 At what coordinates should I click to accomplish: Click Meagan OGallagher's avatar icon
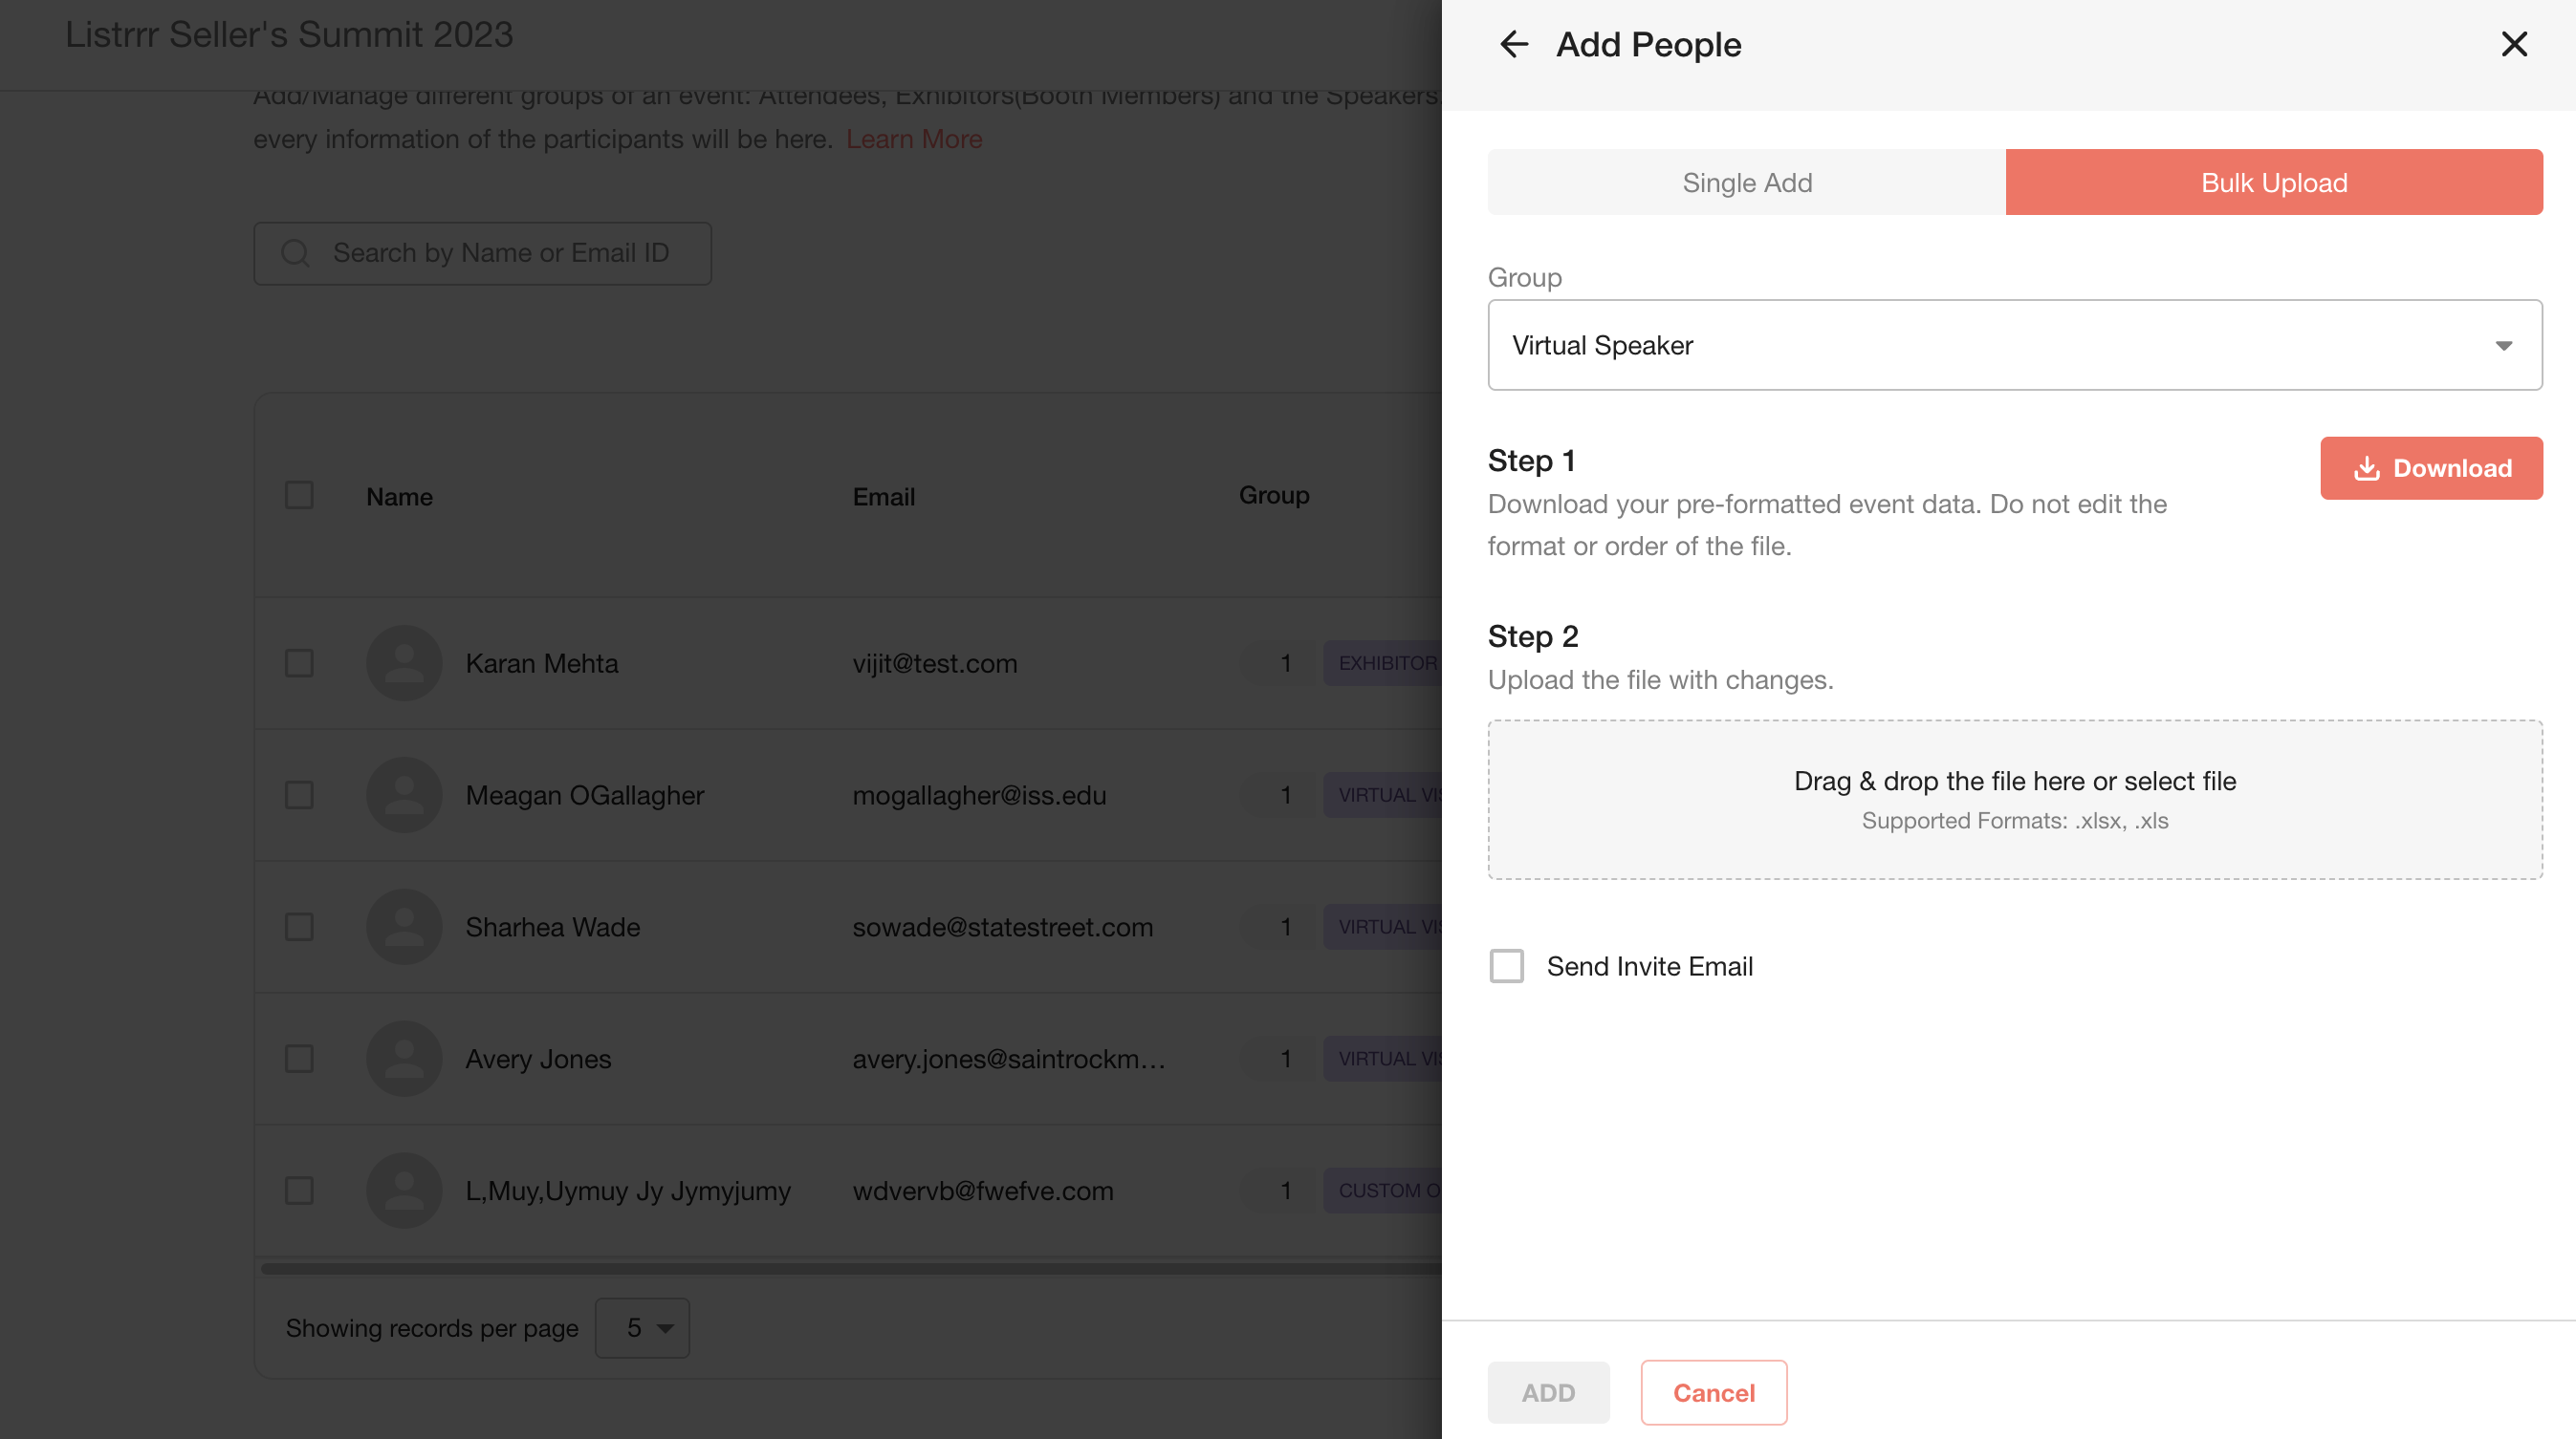(x=404, y=794)
